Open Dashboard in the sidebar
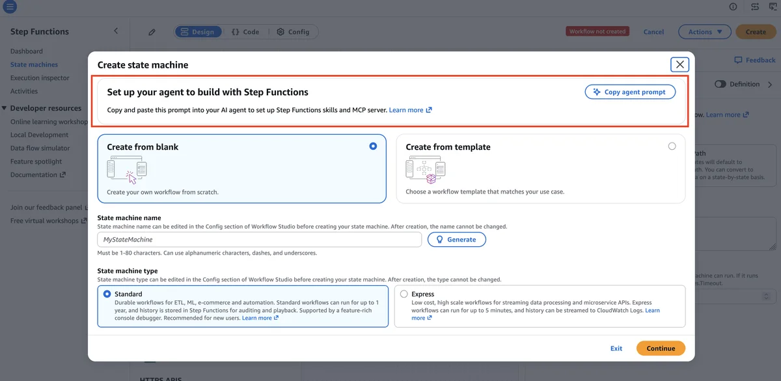This screenshot has width=781, height=381. 27,51
